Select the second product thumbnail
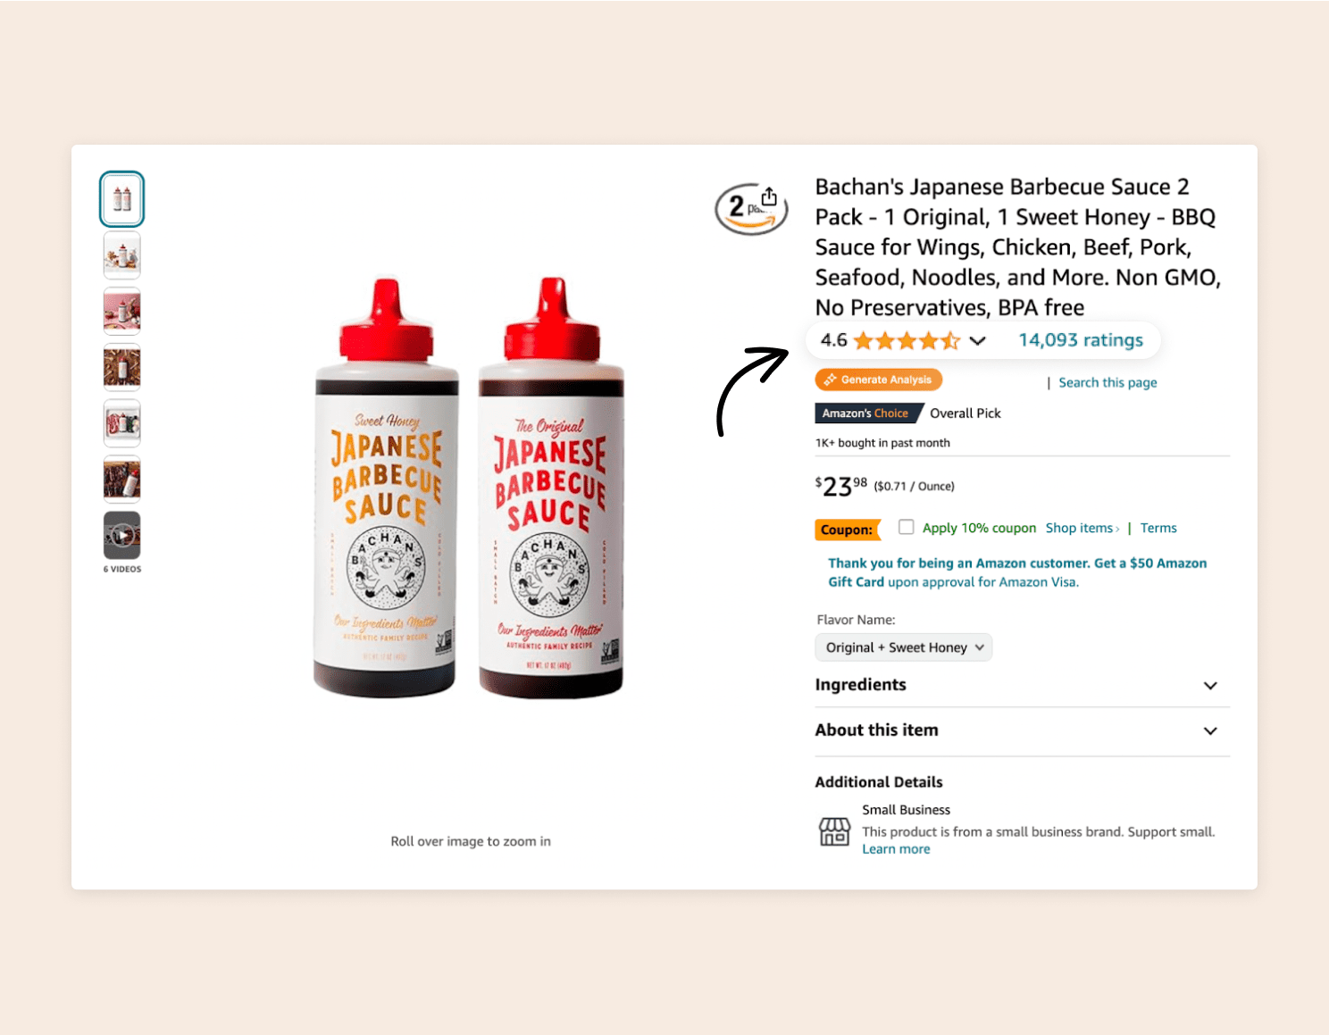 tap(122, 255)
